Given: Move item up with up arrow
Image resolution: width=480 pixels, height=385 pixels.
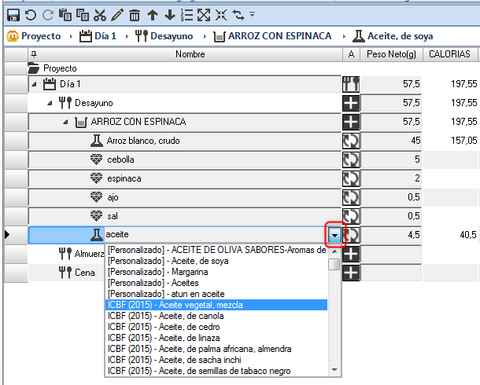Looking at the screenshot, I should [x=153, y=15].
